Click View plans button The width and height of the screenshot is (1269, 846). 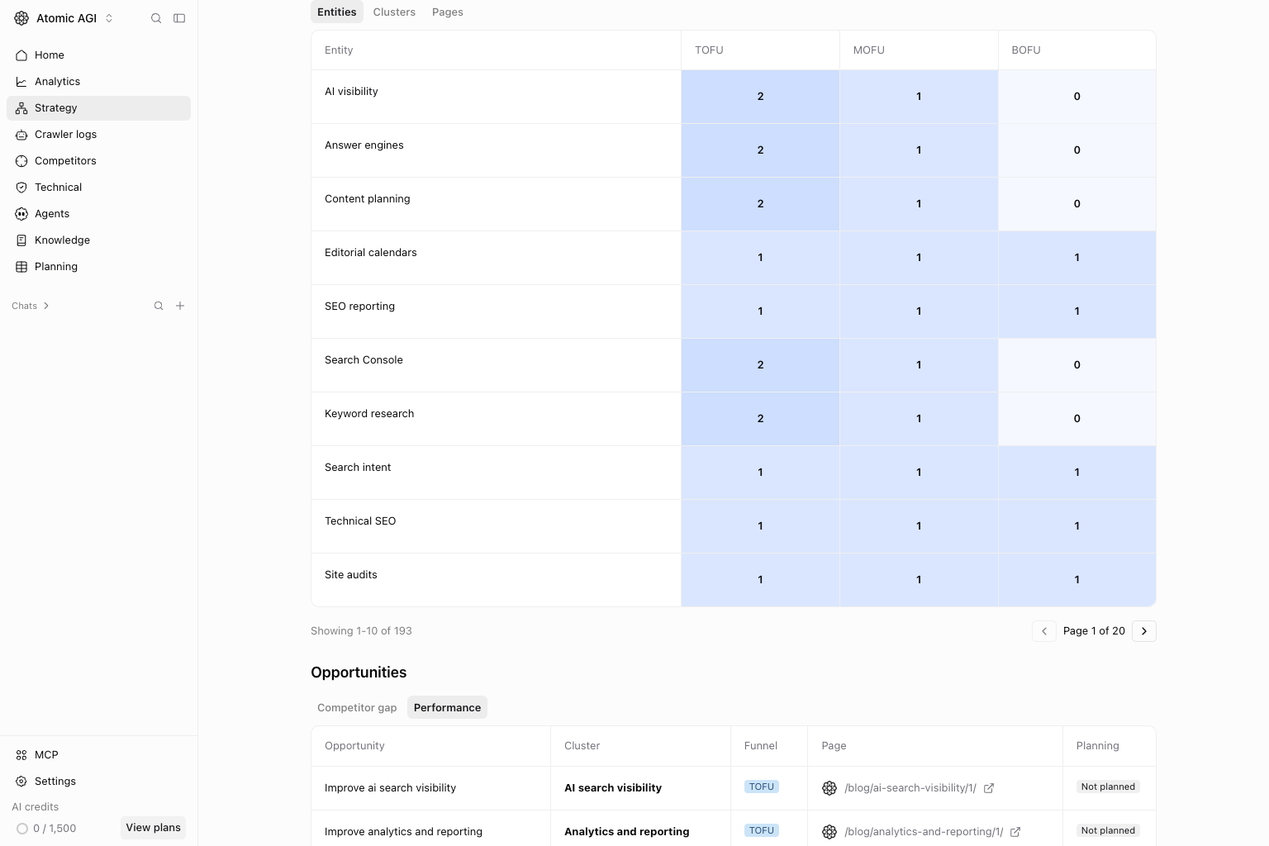153,828
